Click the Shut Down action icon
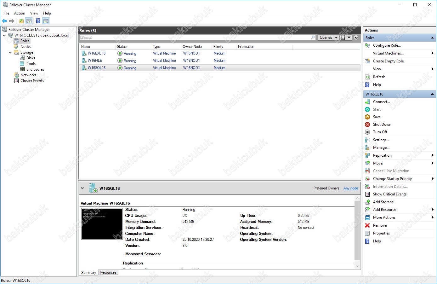437x284 pixels. (x=367, y=125)
